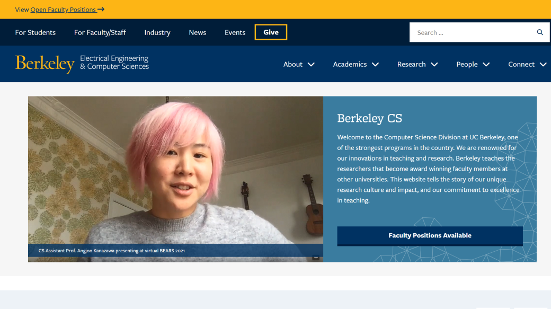Click the Electrical Engineering & Computer Sciences text
Viewport: 551px width, 309px height.
114,62
